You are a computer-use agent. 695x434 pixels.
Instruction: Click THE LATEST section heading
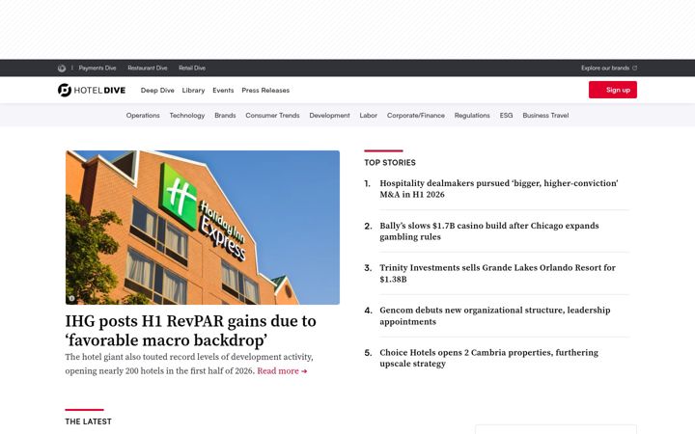pos(88,421)
